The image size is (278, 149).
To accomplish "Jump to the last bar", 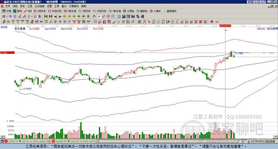I will point(50,16).
